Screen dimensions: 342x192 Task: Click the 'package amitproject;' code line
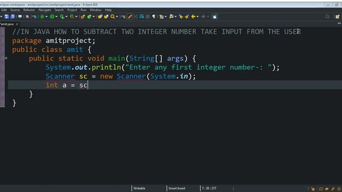54,41
